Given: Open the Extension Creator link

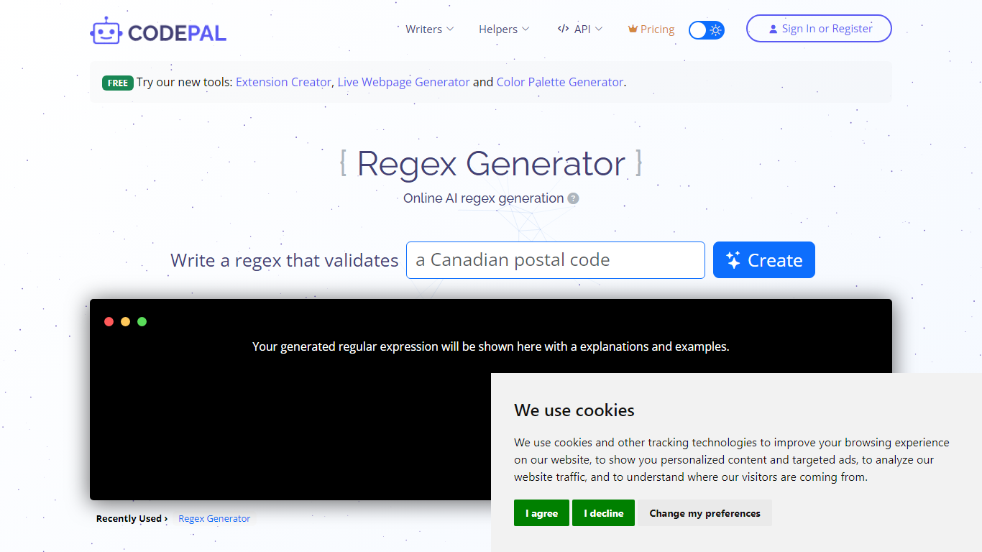Looking at the screenshot, I should click(283, 82).
